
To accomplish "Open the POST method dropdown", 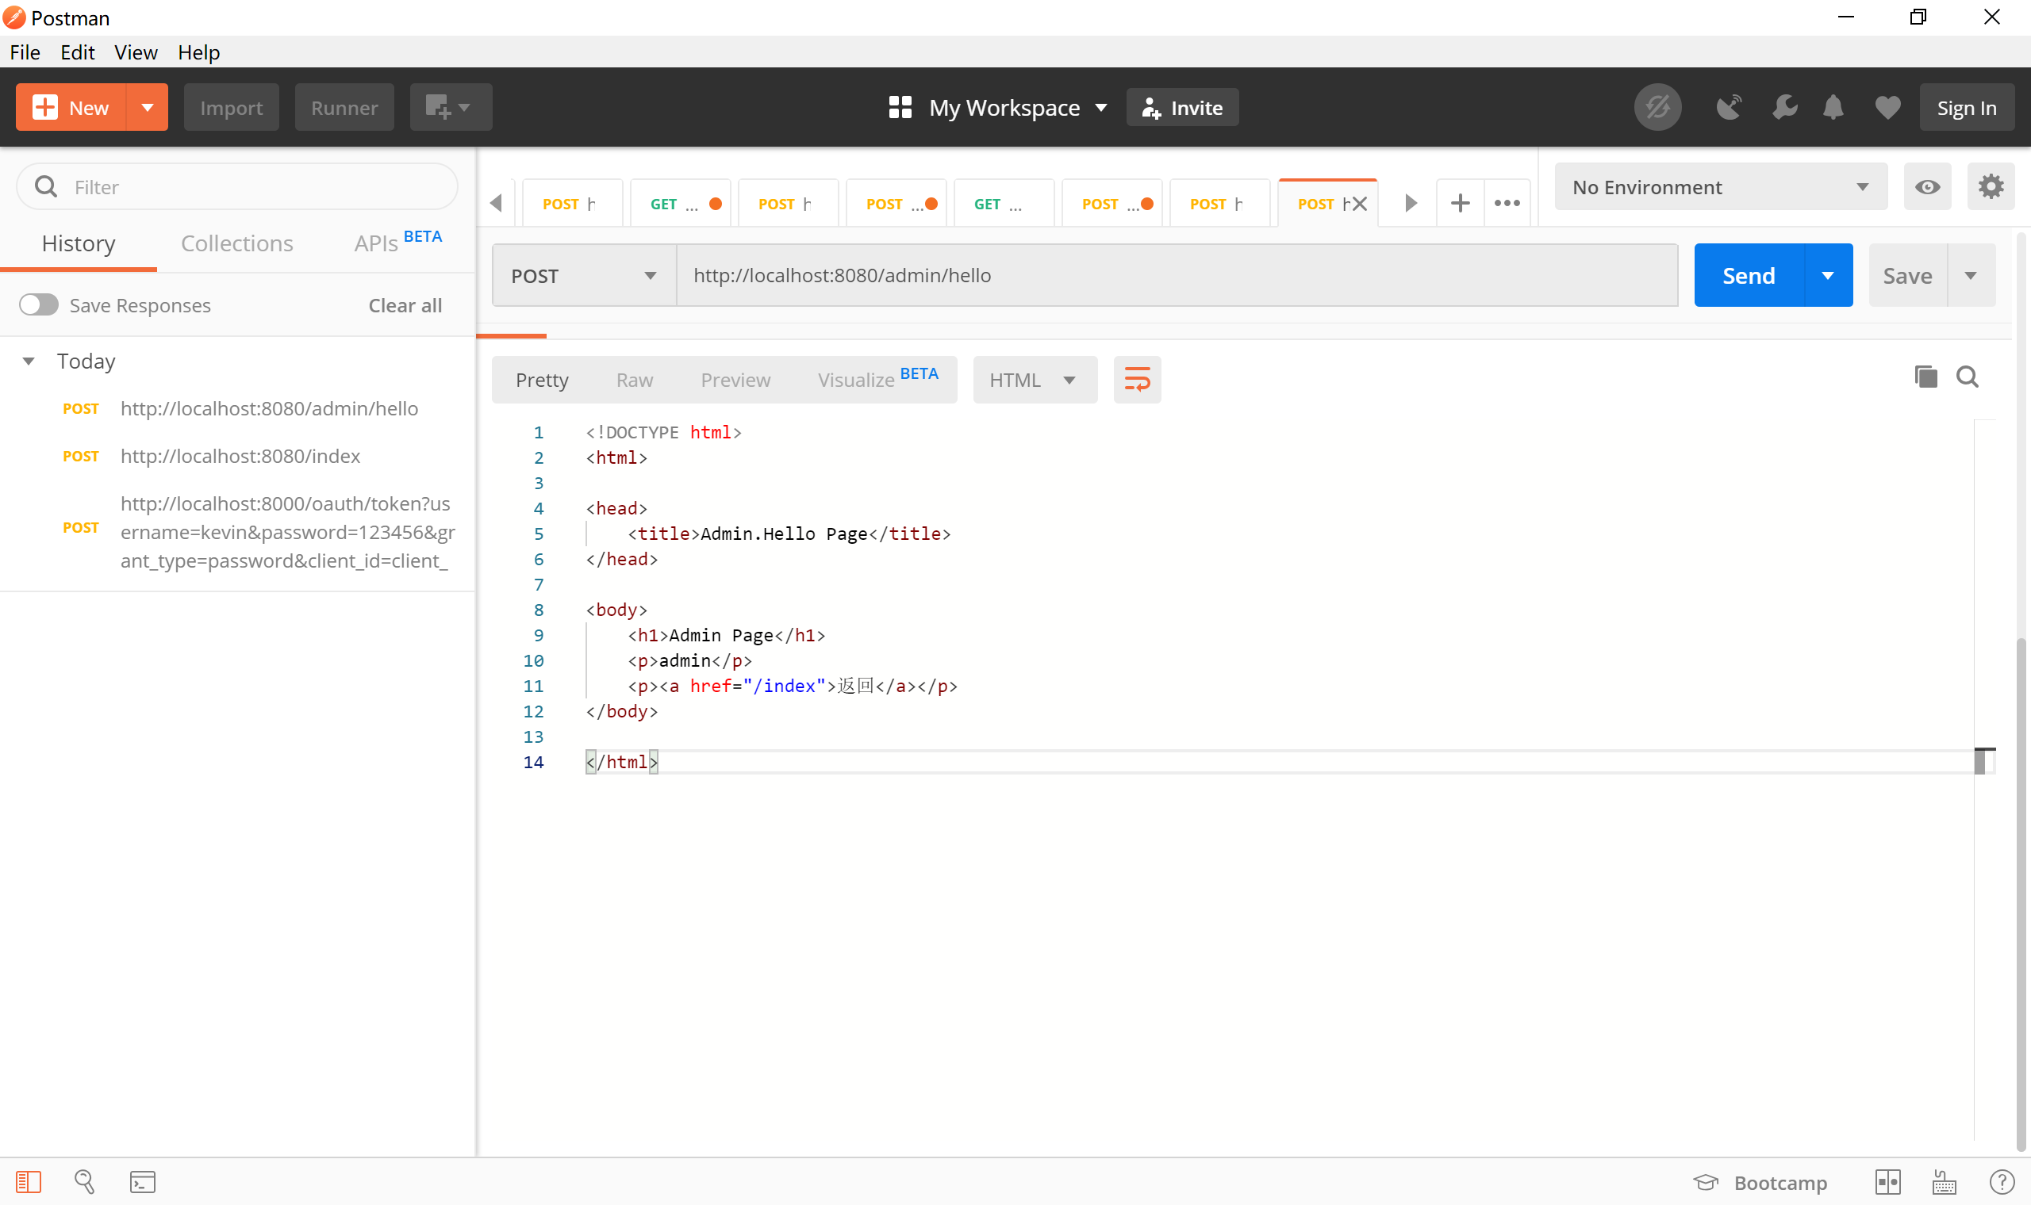I will (x=583, y=276).
